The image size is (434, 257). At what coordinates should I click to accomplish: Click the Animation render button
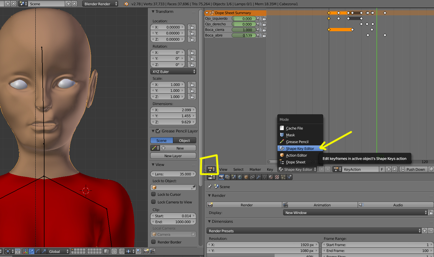tap(320, 205)
